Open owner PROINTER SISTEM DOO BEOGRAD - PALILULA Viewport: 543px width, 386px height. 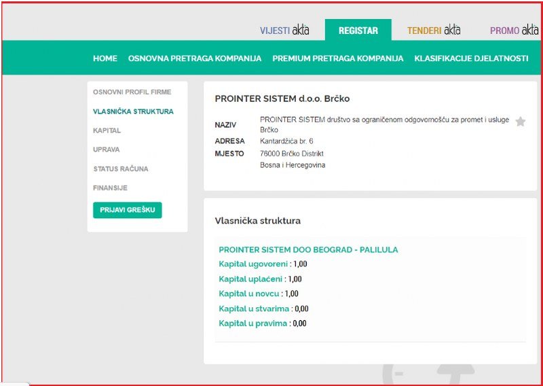pyautogui.click(x=308, y=249)
